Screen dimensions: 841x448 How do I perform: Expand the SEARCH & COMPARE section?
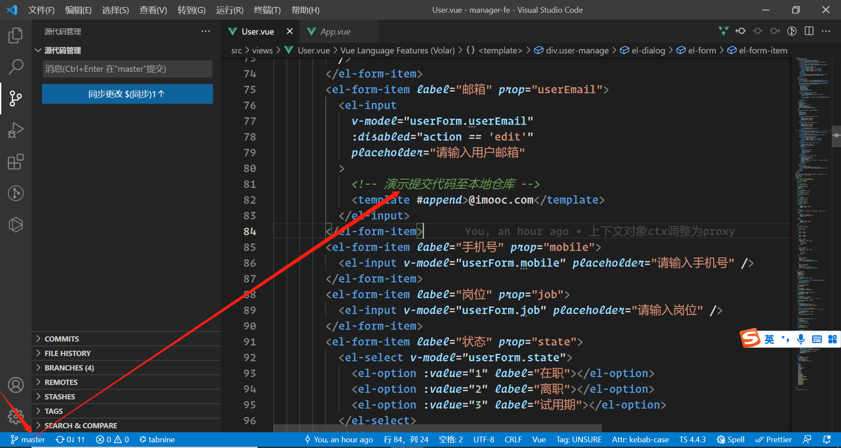click(126, 426)
